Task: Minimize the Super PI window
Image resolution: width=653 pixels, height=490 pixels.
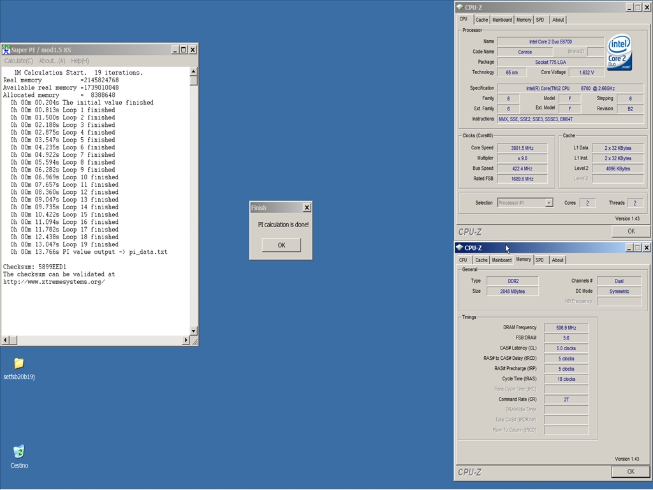Action: pyautogui.click(x=175, y=50)
